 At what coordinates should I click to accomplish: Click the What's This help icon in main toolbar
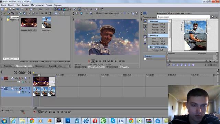102,9
